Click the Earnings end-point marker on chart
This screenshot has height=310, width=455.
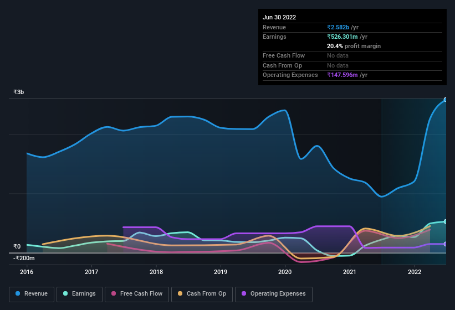point(446,221)
